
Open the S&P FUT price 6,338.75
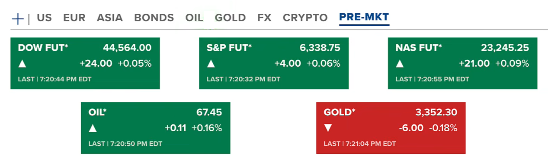tap(320, 48)
